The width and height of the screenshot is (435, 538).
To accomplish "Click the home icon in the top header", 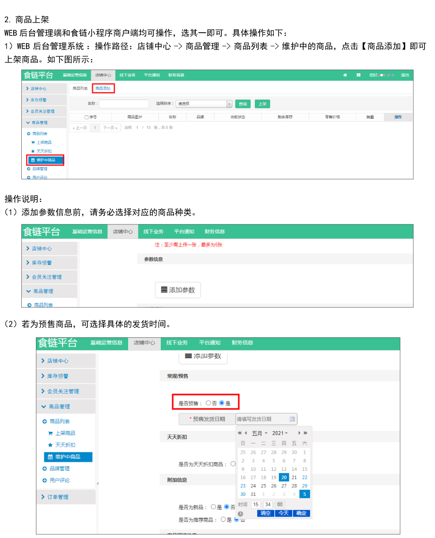I will pyautogui.click(x=345, y=75).
